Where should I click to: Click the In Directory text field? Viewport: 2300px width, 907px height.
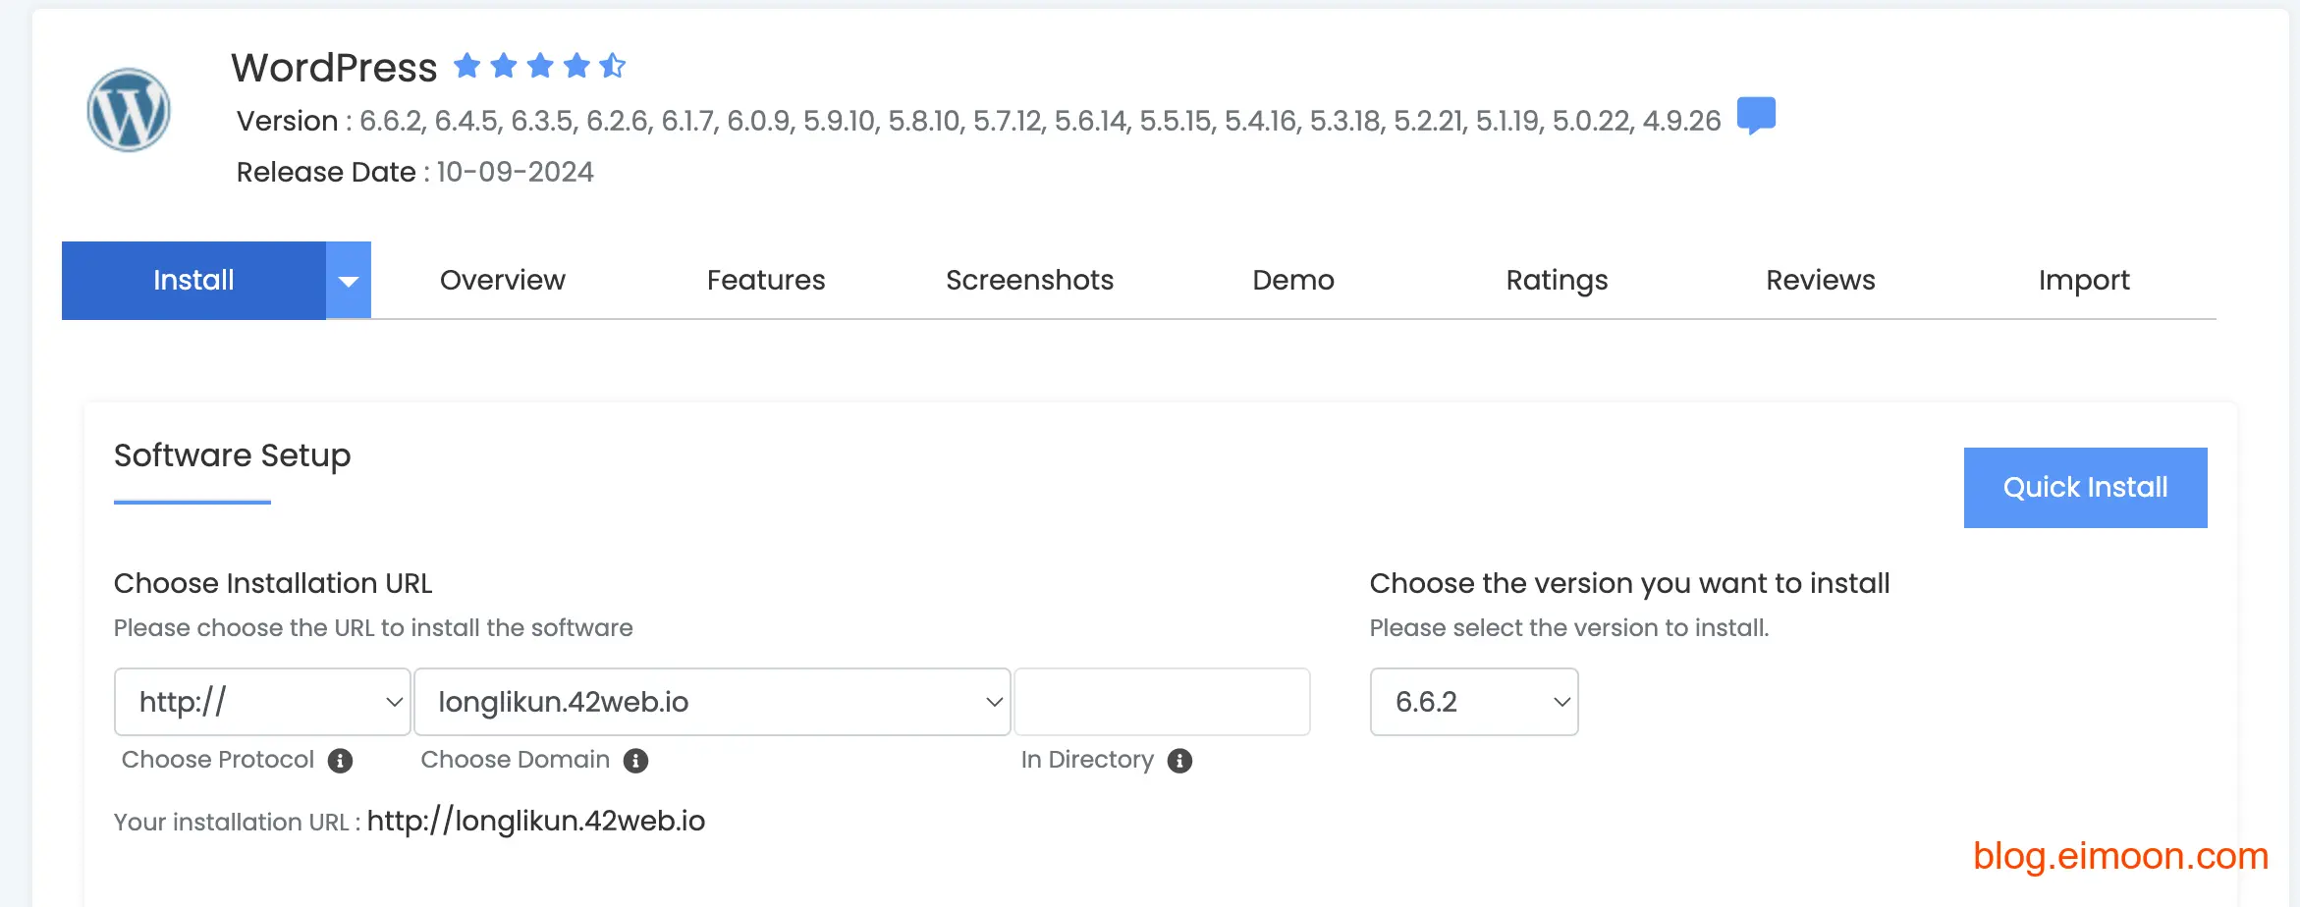(x=1162, y=702)
